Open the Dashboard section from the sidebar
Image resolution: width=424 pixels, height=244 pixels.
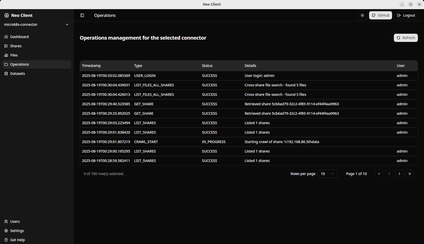[x=19, y=37]
